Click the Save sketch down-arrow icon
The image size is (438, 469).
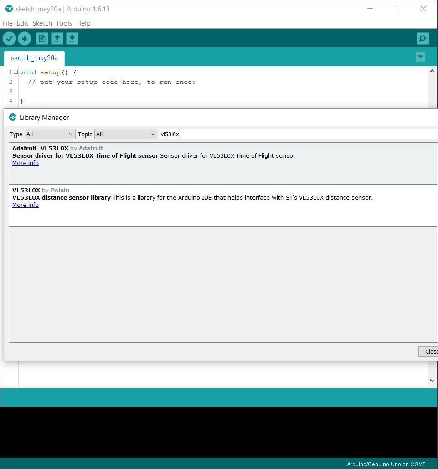pyautogui.click(x=72, y=39)
